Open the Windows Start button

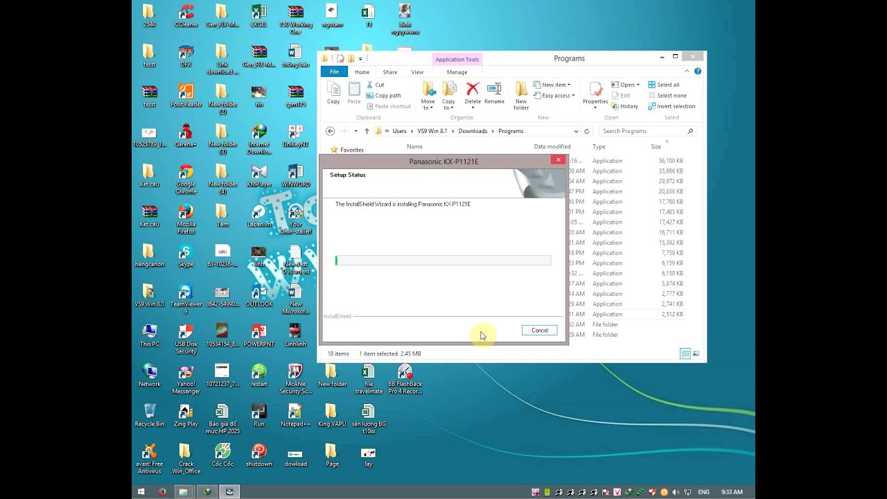141,492
